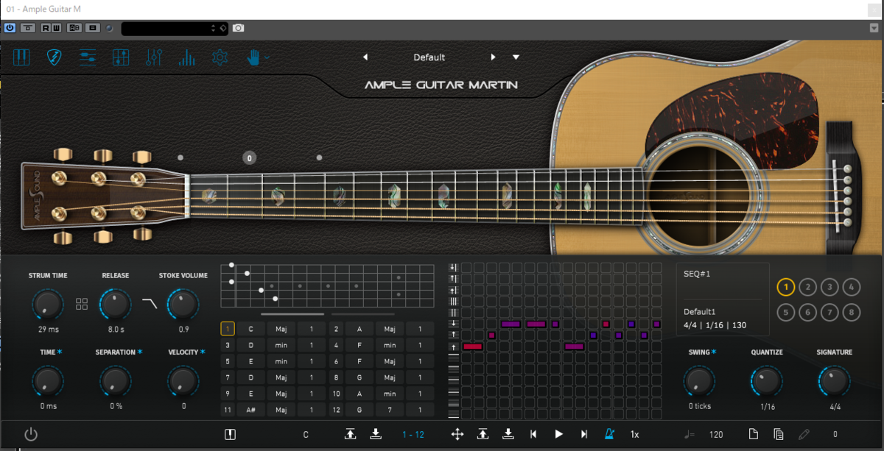This screenshot has width=884, height=451.
Task: Open chord type Maj dropdown of chord 1
Action: [x=281, y=329]
